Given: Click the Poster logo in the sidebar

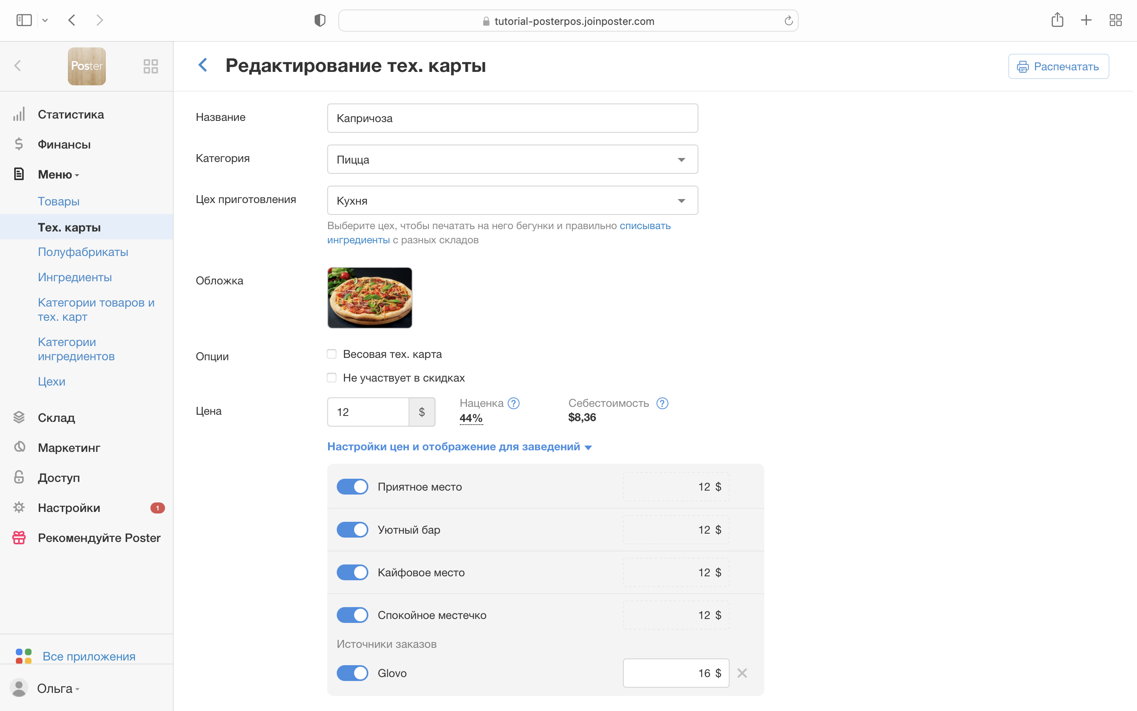Looking at the screenshot, I should tap(86, 66).
